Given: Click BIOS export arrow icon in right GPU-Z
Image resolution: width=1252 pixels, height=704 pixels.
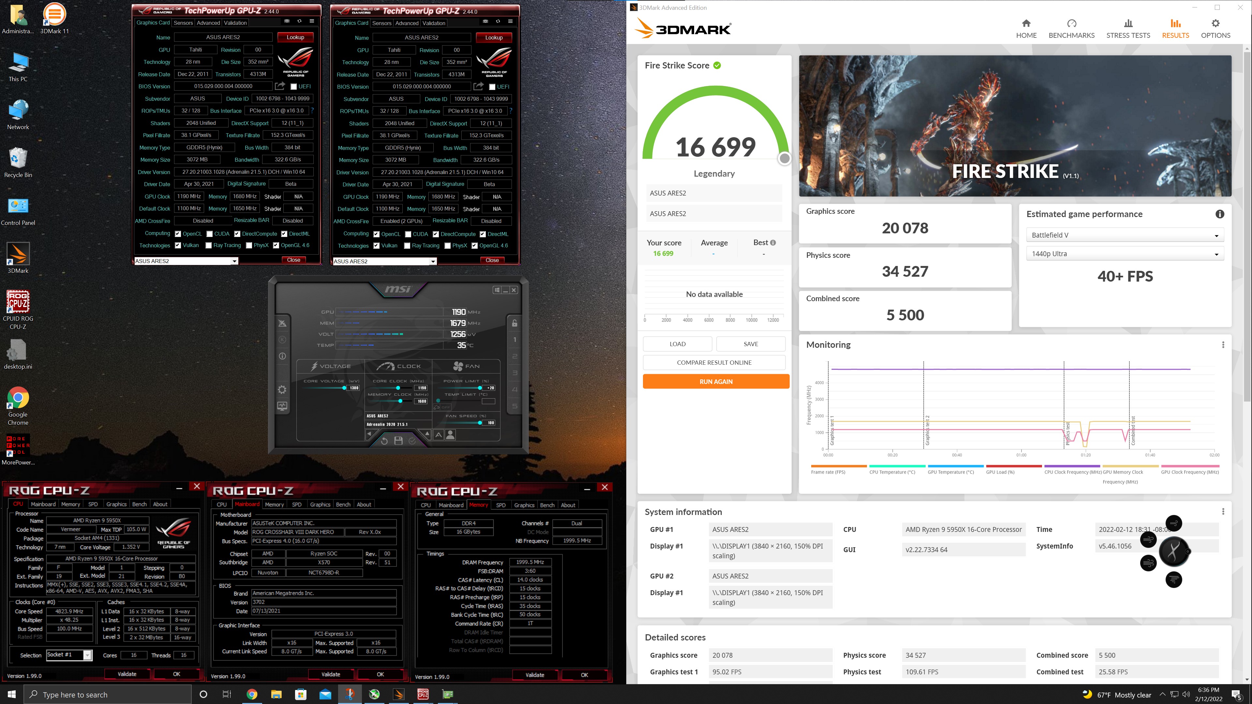Looking at the screenshot, I should 478,86.
